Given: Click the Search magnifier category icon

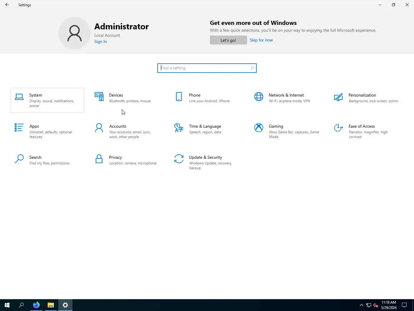Looking at the screenshot, I should click(19, 159).
